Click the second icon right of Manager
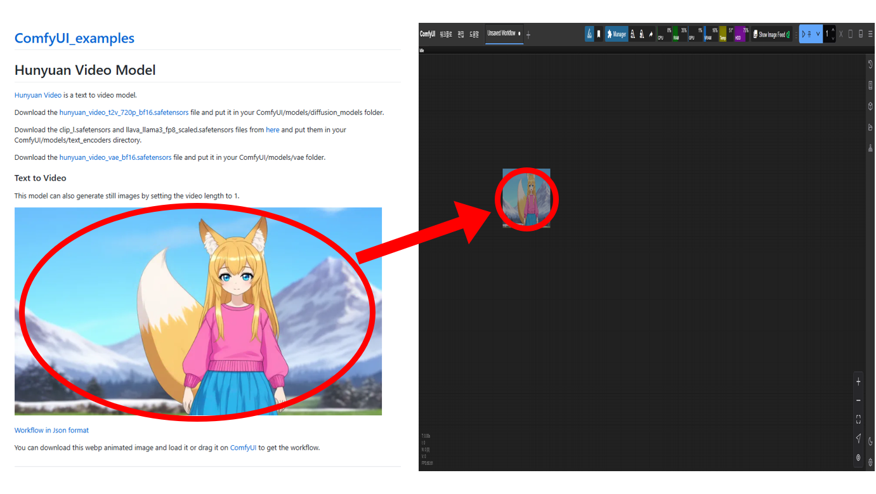This screenshot has height=494, width=876. point(642,34)
